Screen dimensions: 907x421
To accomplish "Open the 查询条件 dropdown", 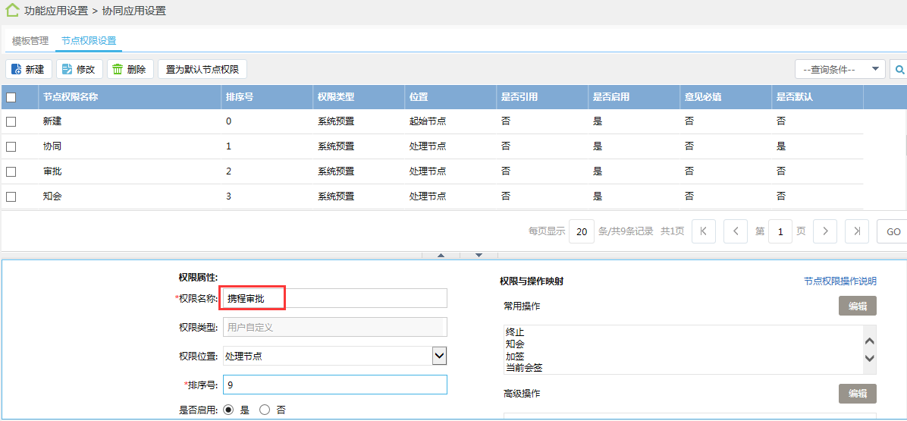I will point(840,70).
